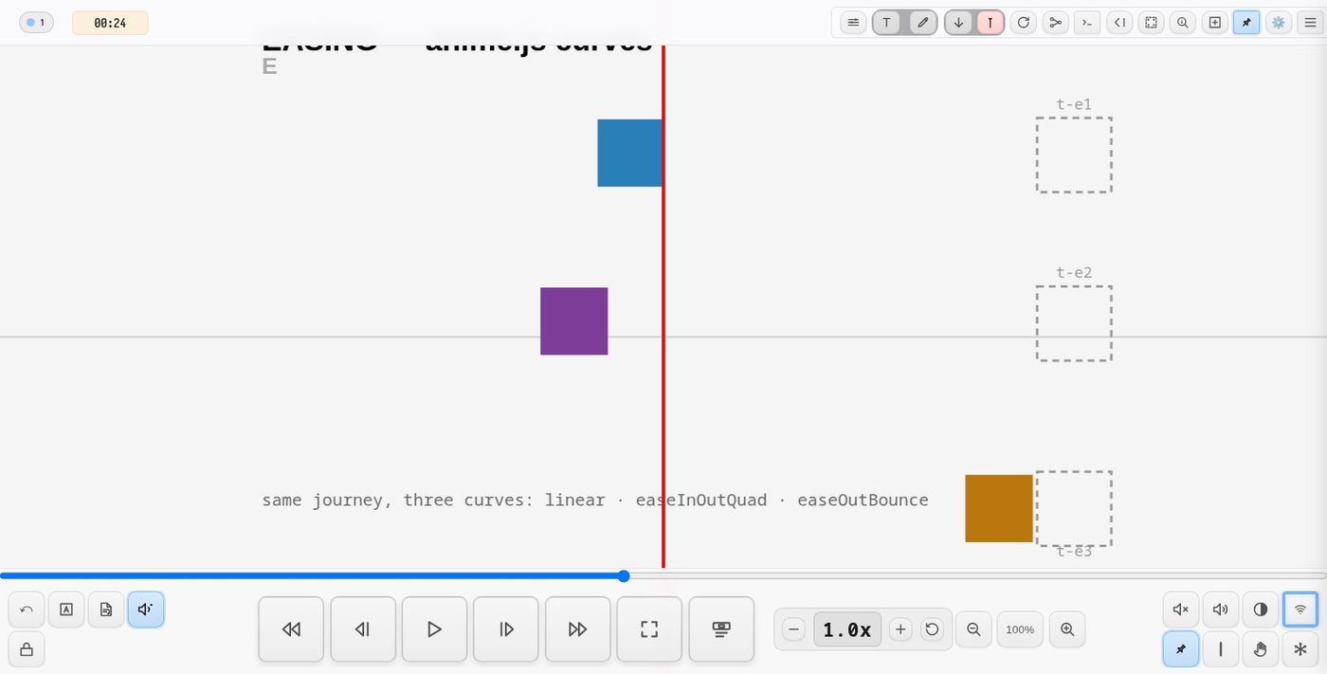Toggle the pink text-cursor mode button
Screen dimensions: 1327x674
991,23
